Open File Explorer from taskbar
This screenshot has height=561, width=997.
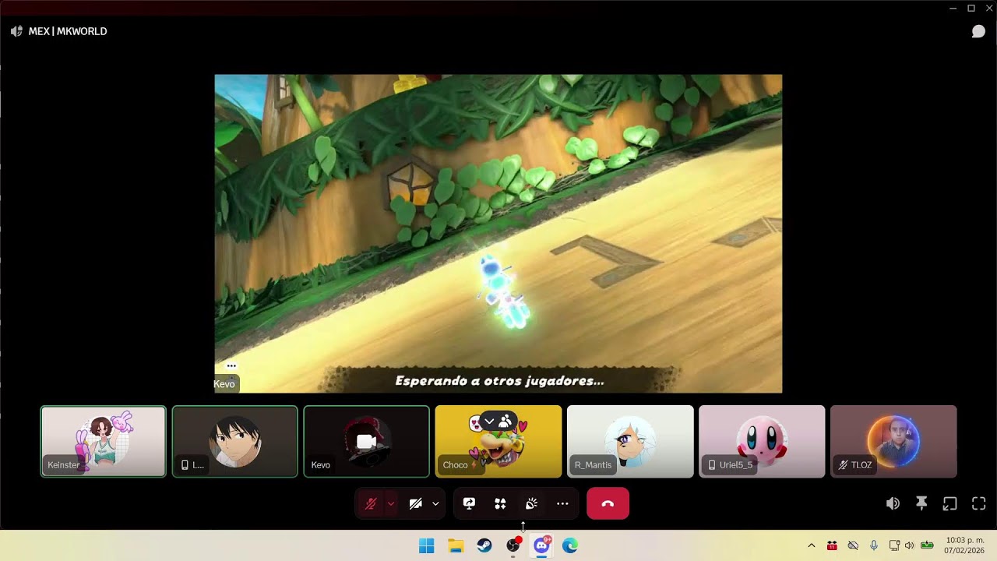(456, 545)
